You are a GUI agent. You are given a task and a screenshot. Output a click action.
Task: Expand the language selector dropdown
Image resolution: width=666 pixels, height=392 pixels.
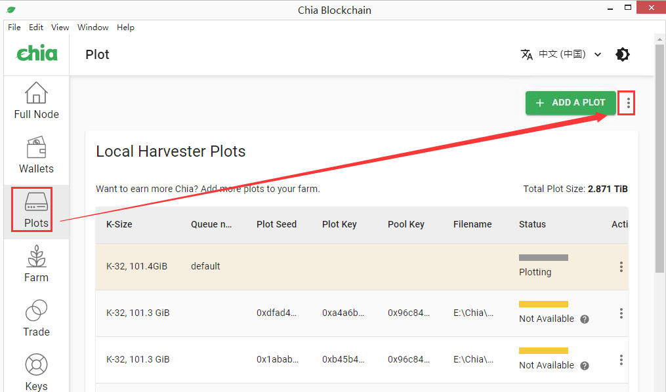coord(597,54)
